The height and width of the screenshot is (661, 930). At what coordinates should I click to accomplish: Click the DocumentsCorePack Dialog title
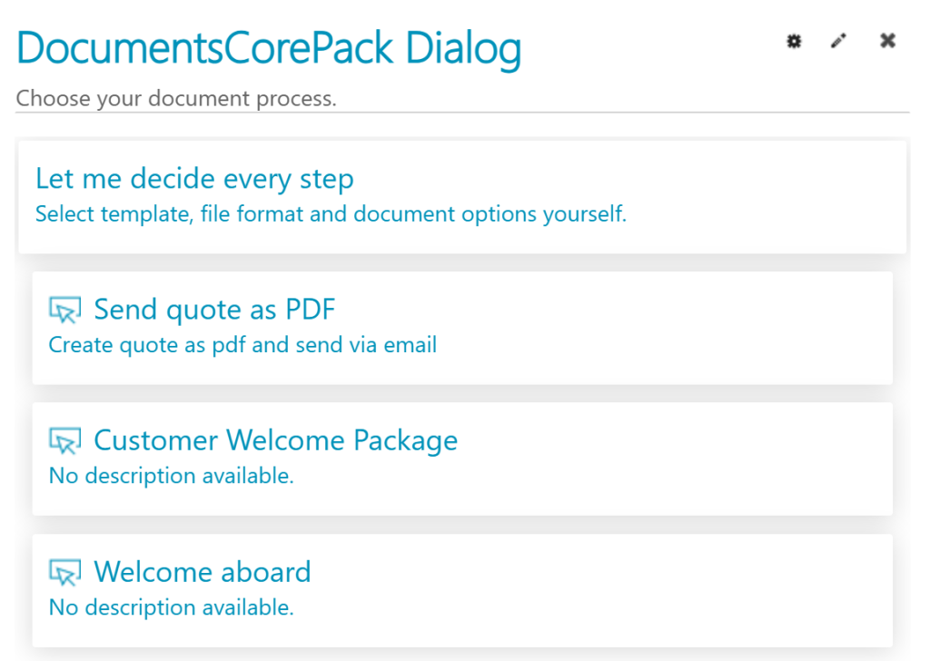[269, 49]
